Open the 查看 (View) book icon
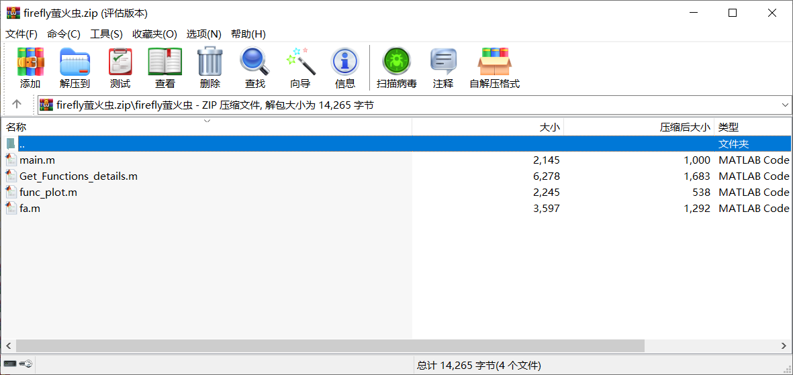Screen dimensions: 793x375 coord(165,62)
